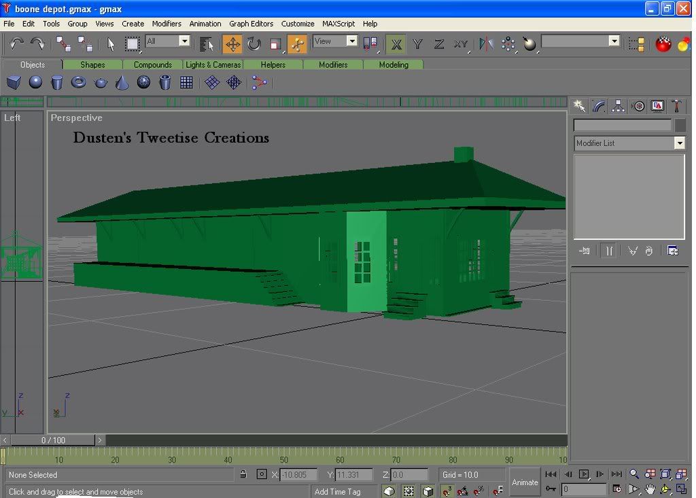The image size is (696, 498).
Task: Click the time slider showing 0 / 100
Action: [53, 440]
